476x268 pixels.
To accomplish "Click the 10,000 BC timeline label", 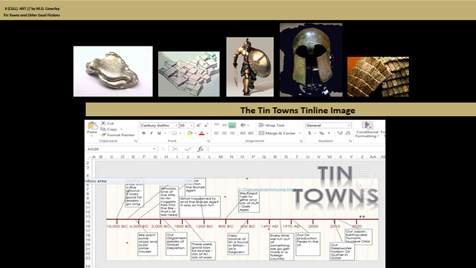I will [117, 226].
